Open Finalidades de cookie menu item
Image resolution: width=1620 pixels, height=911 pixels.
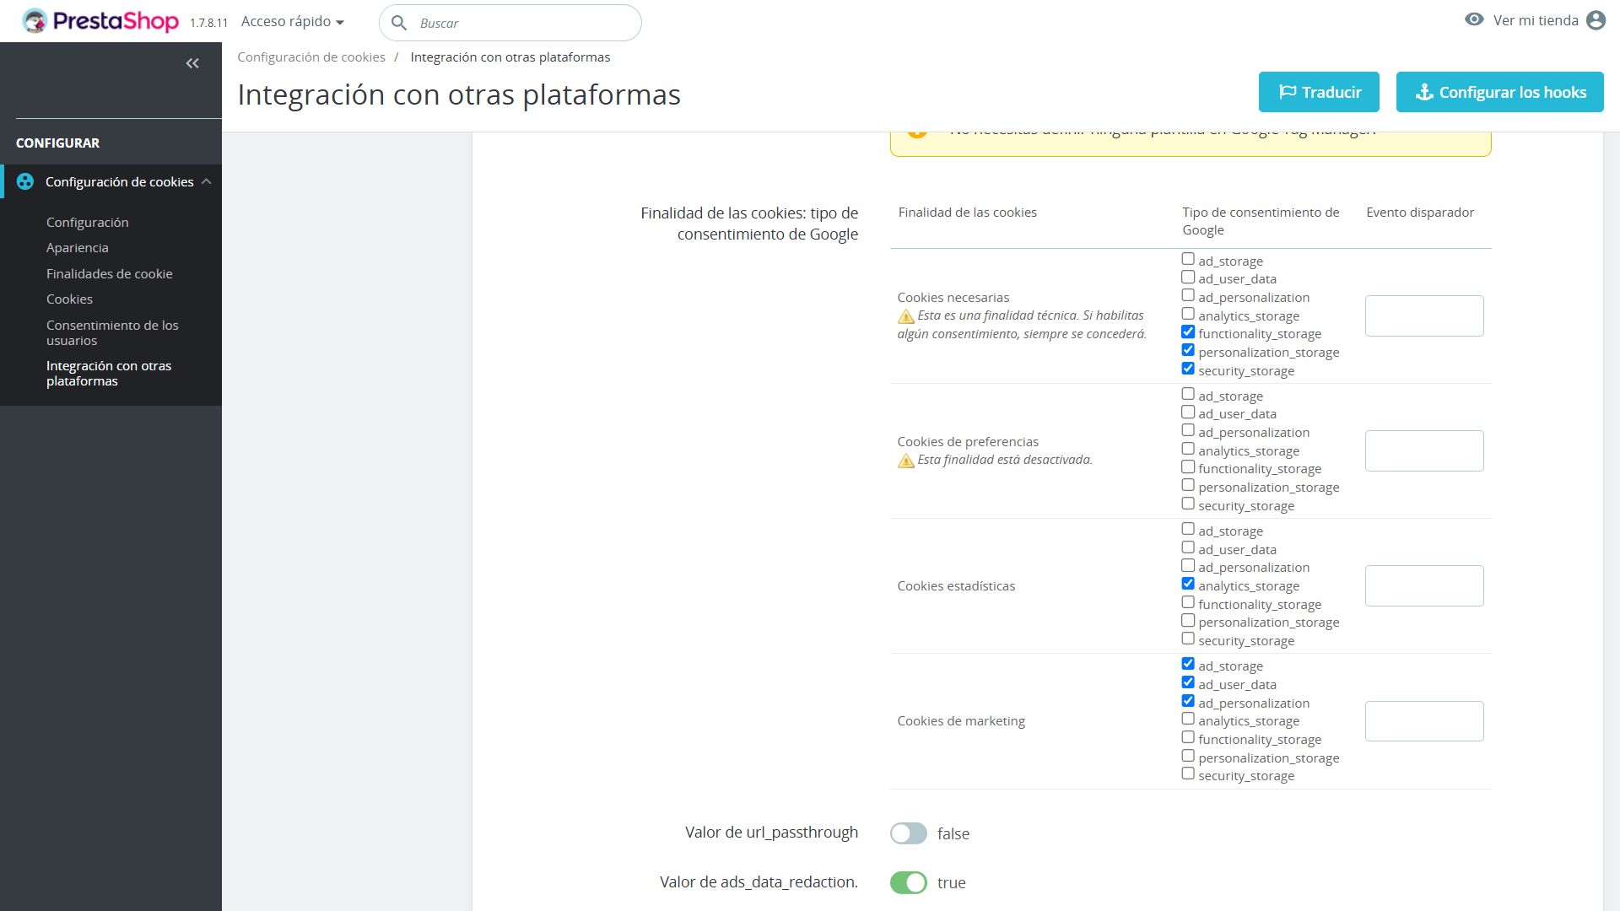tap(109, 273)
